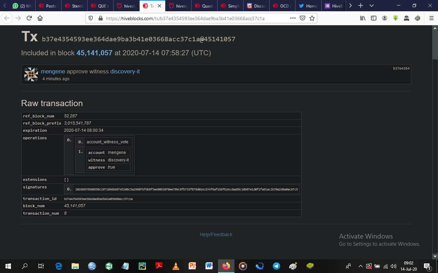Image resolution: width=438 pixels, height=273 pixels.
Task: Click the expiration value 2020-07-14 08:00:34
Action: pyautogui.click(x=84, y=130)
